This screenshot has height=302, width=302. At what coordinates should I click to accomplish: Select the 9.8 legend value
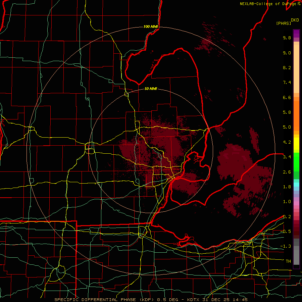coord(287,38)
